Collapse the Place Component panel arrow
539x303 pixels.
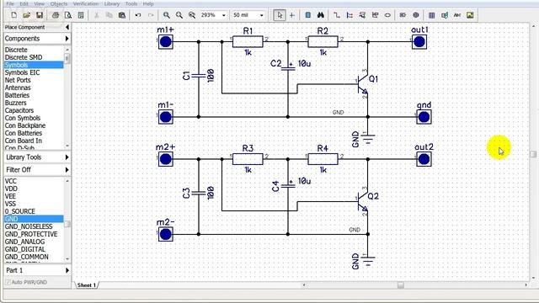67,27
